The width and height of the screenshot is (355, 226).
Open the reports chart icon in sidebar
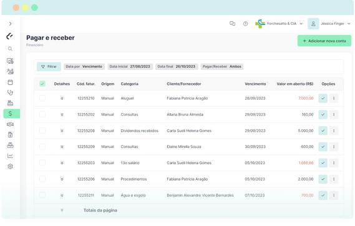[x=10, y=156]
